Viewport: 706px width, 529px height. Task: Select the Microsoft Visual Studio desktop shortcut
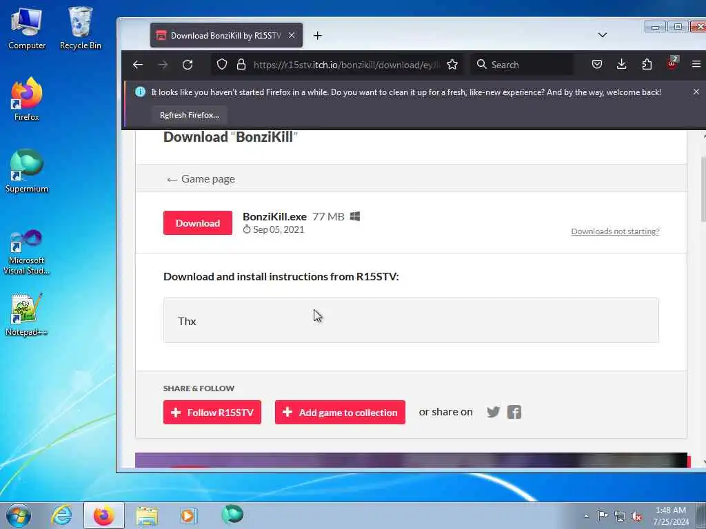coord(27,252)
